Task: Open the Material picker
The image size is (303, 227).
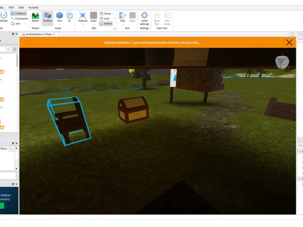Action: (x=83, y=17)
